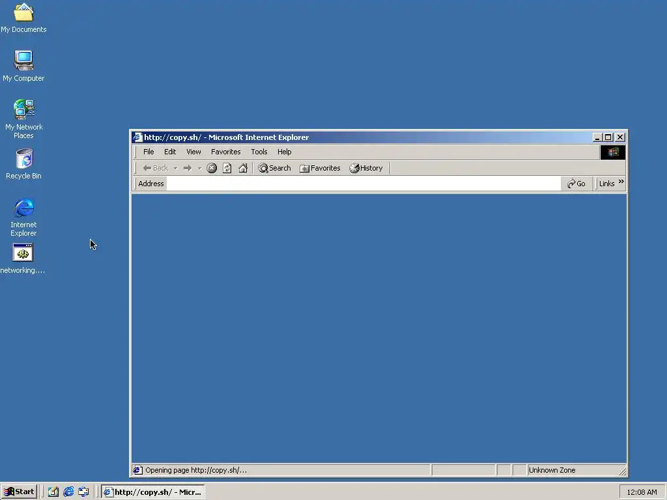The height and width of the screenshot is (500, 667).
Task: Click the window resize grip corner
Action: (622, 471)
